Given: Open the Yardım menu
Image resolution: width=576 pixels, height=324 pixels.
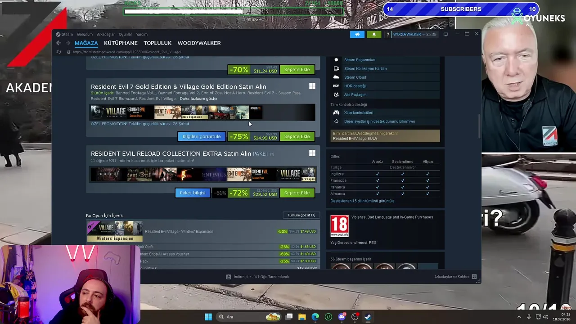Looking at the screenshot, I should (x=142, y=34).
